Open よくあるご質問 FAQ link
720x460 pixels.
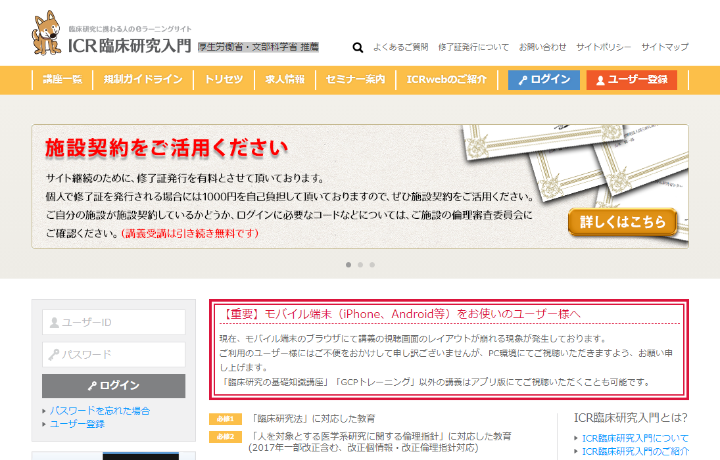tap(400, 47)
